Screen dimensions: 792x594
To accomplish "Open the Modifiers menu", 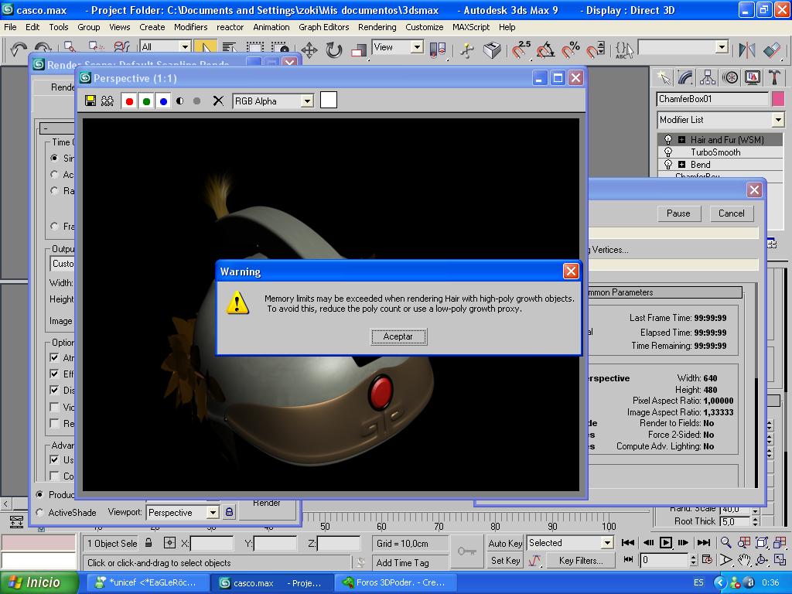I will coord(190,27).
